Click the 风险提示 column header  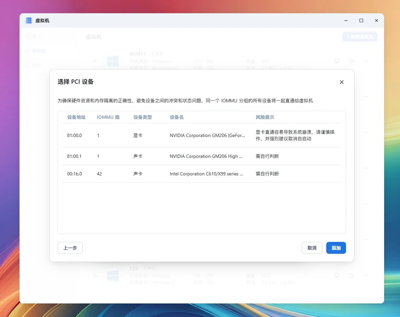coord(265,117)
